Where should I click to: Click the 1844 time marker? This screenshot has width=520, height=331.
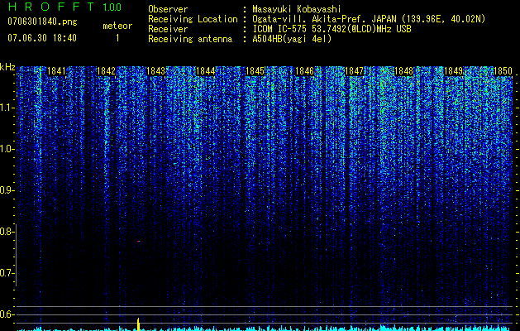(206, 71)
